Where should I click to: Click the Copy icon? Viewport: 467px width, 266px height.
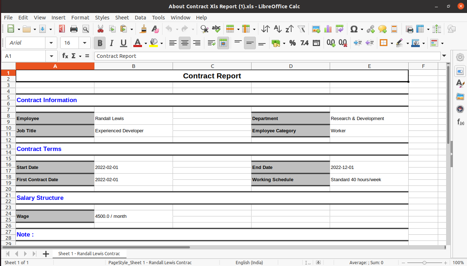tap(112, 29)
